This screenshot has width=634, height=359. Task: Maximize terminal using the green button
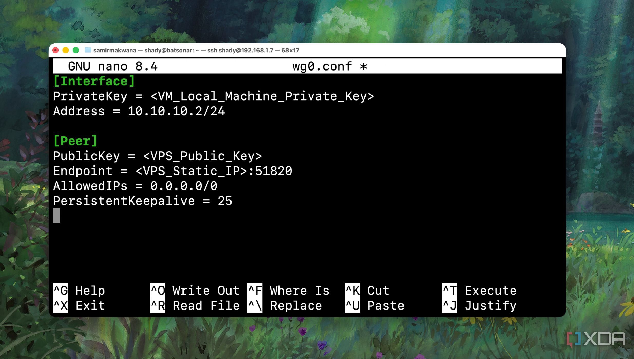tap(76, 50)
